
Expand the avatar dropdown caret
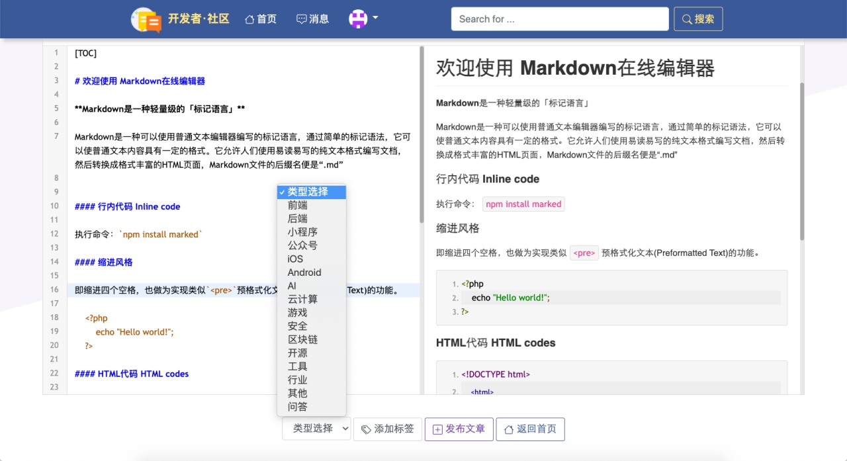coord(375,18)
